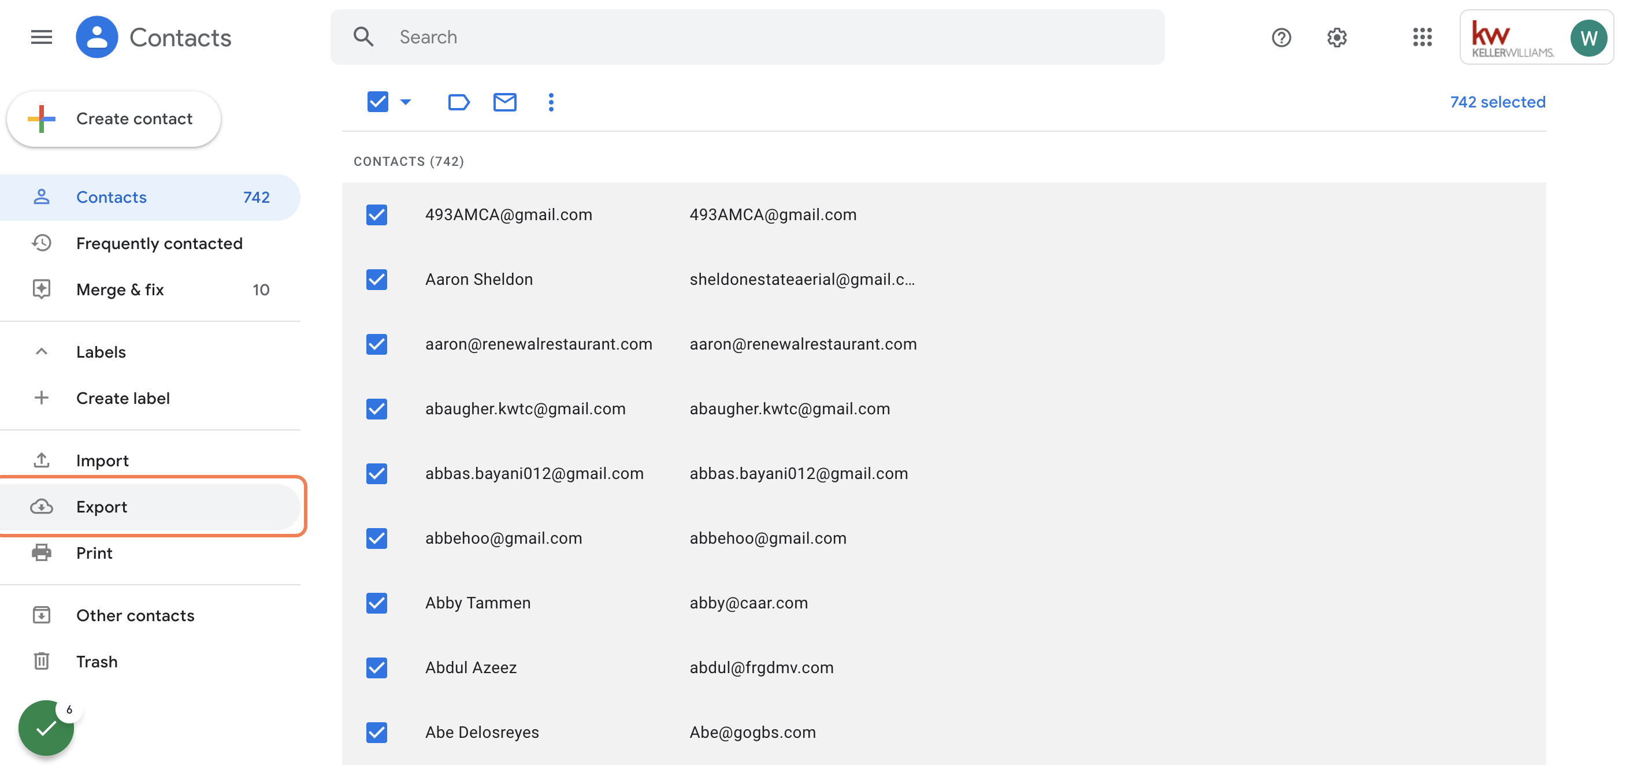Click Export in the sidebar

point(150,506)
